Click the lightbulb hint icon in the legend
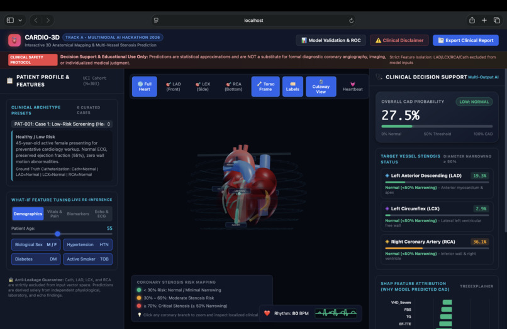Image resolution: width=507 pixels, height=329 pixels. 140,315
